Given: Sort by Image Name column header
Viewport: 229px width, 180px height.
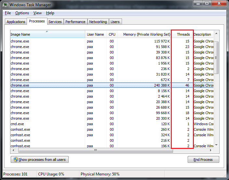Looking at the screenshot, I should (x=47, y=34).
